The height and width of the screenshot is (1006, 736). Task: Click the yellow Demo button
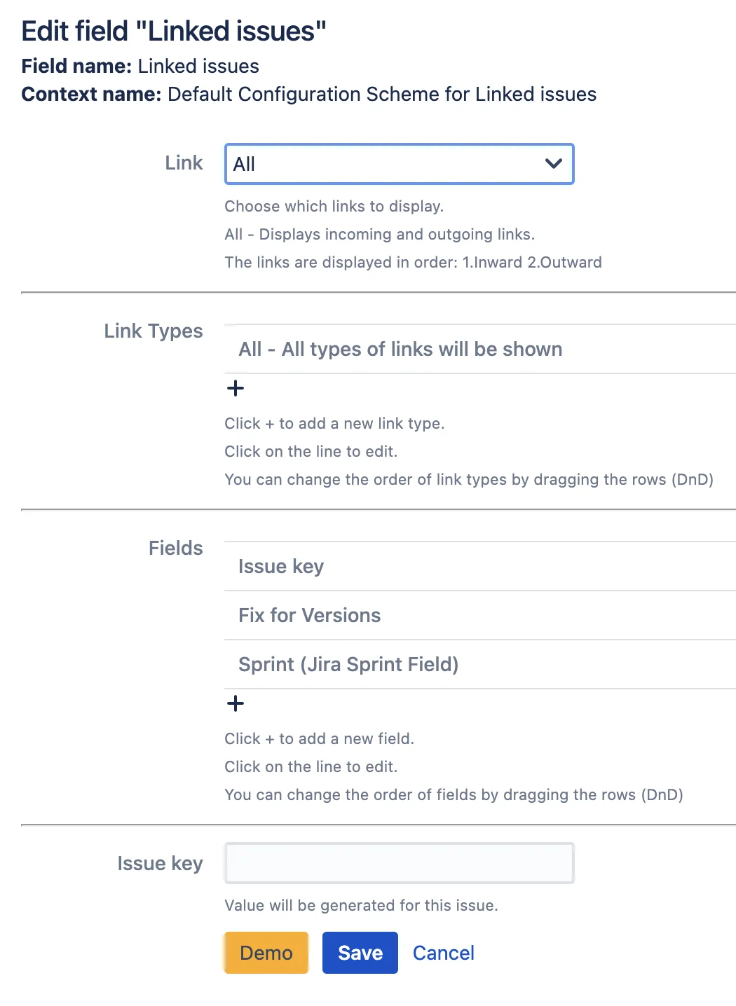tap(266, 953)
